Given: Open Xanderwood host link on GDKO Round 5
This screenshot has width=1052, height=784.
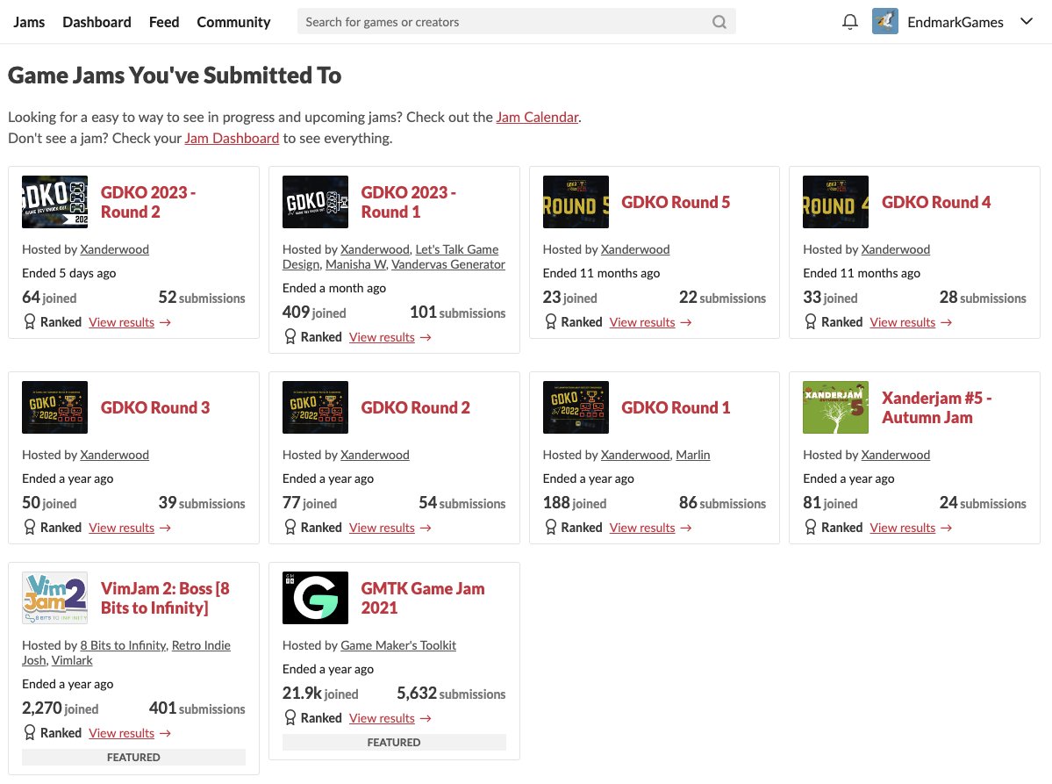Looking at the screenshot, I should click(634, 249).
